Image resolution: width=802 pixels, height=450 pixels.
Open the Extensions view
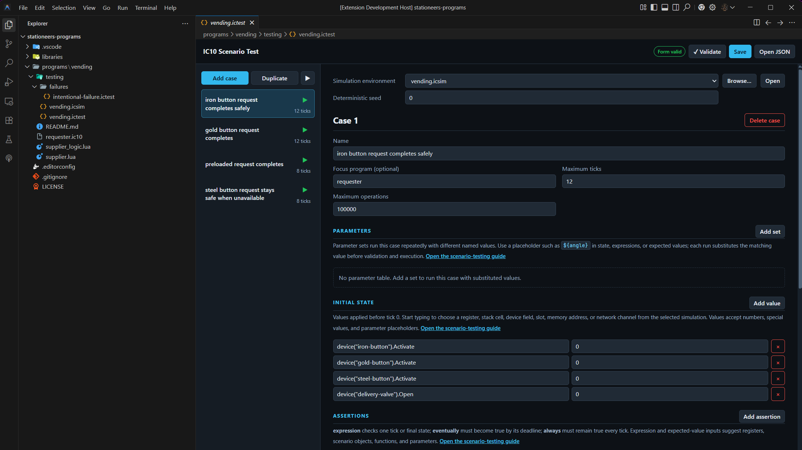(9, 120)
